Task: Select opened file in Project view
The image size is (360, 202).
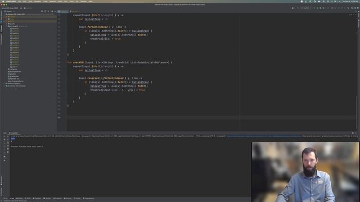Action: point(42,11)
